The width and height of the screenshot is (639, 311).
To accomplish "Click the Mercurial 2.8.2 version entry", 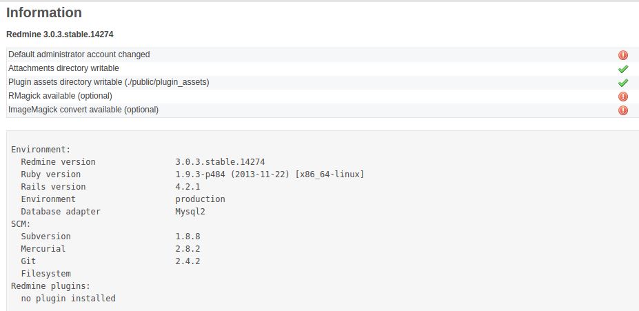I will (x=188, y=249).
